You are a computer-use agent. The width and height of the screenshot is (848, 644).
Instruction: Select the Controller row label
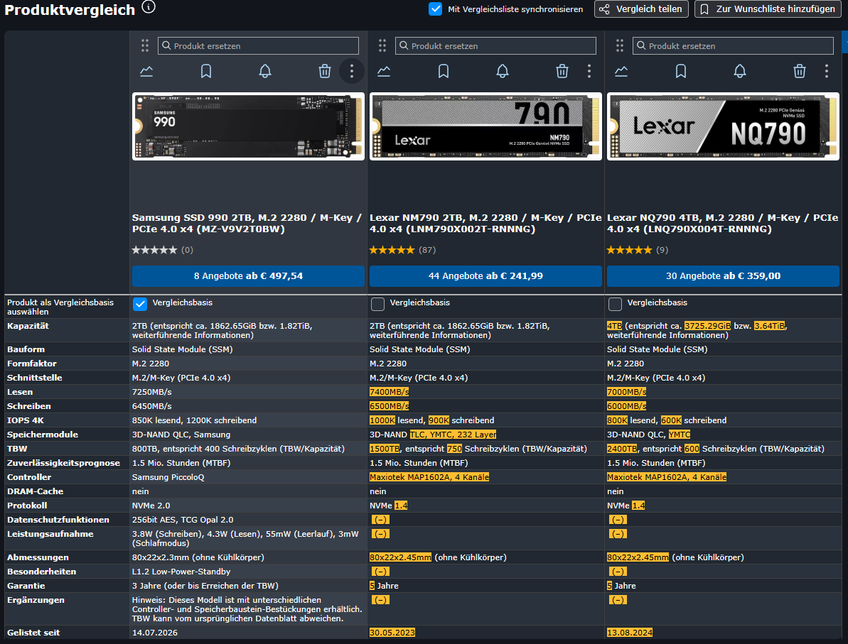coord(29,478)
